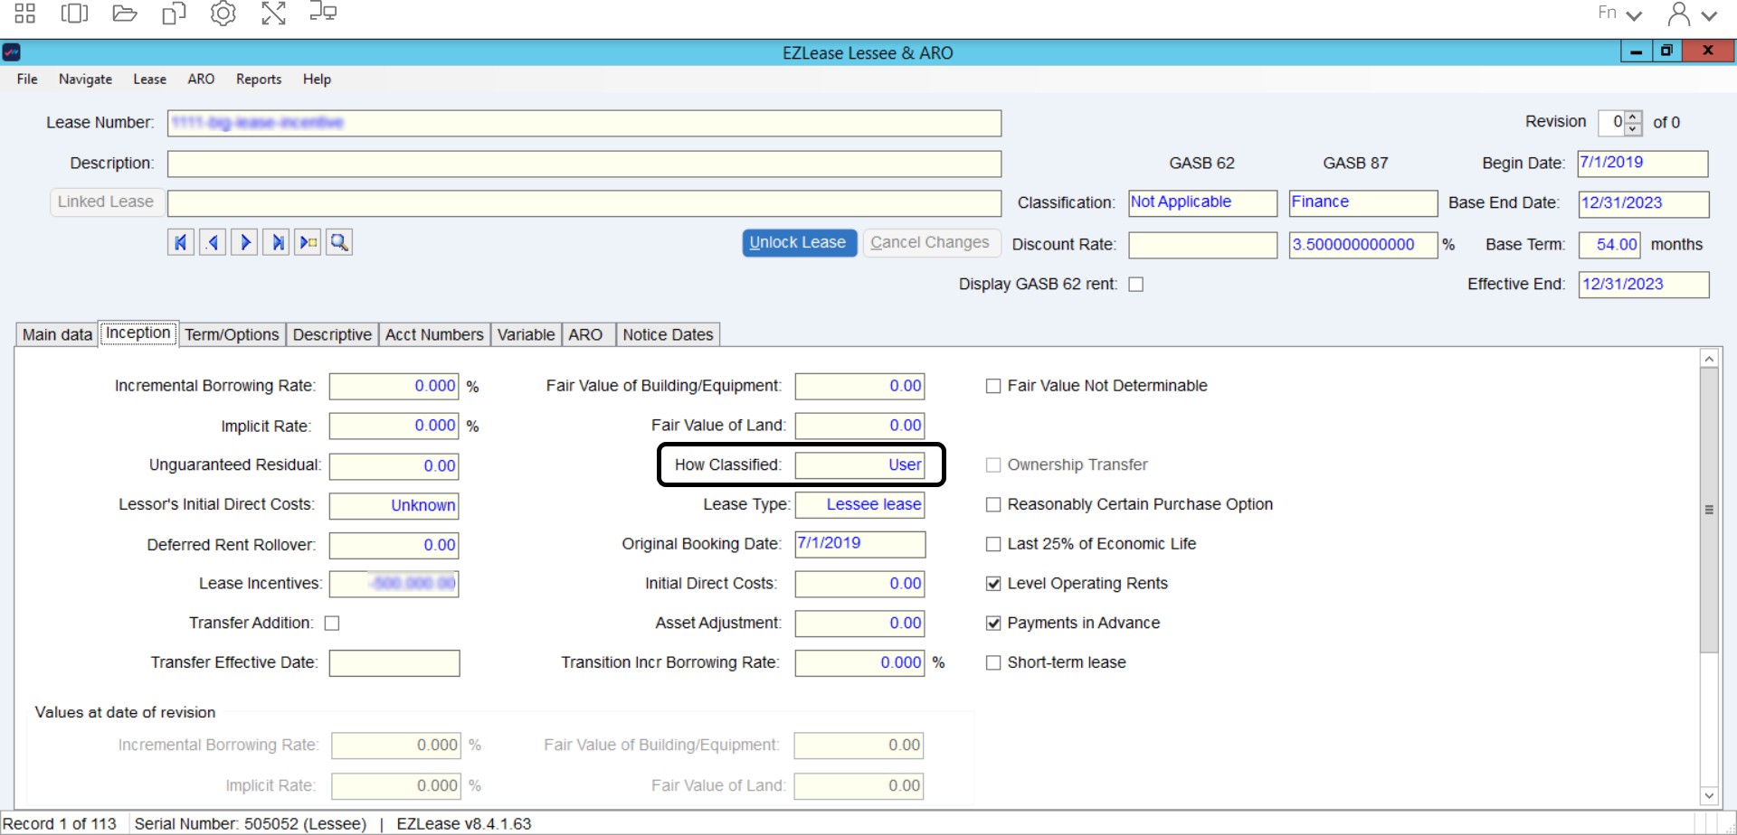Viewport: 1737px width, 835px height.
Task: Toggle Ownership Transfer checkbox
Action: pyautogui.click(x=993, y=464)
